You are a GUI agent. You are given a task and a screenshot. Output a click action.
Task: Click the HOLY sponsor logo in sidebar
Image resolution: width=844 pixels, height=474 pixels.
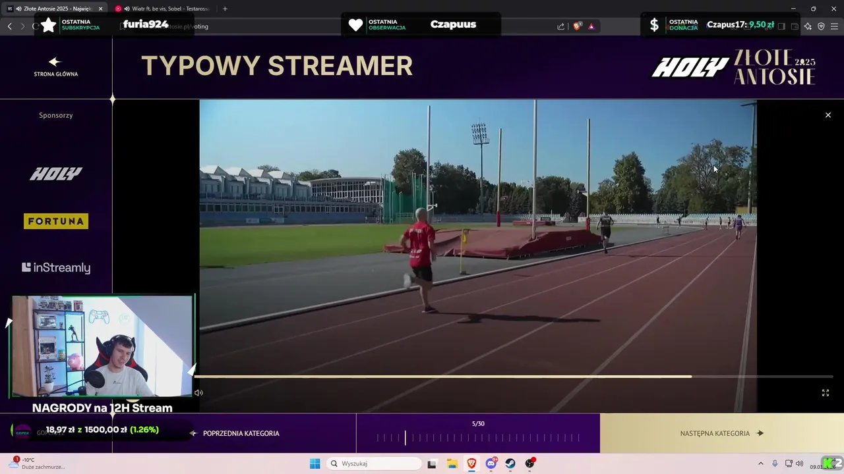click(56, 174)
